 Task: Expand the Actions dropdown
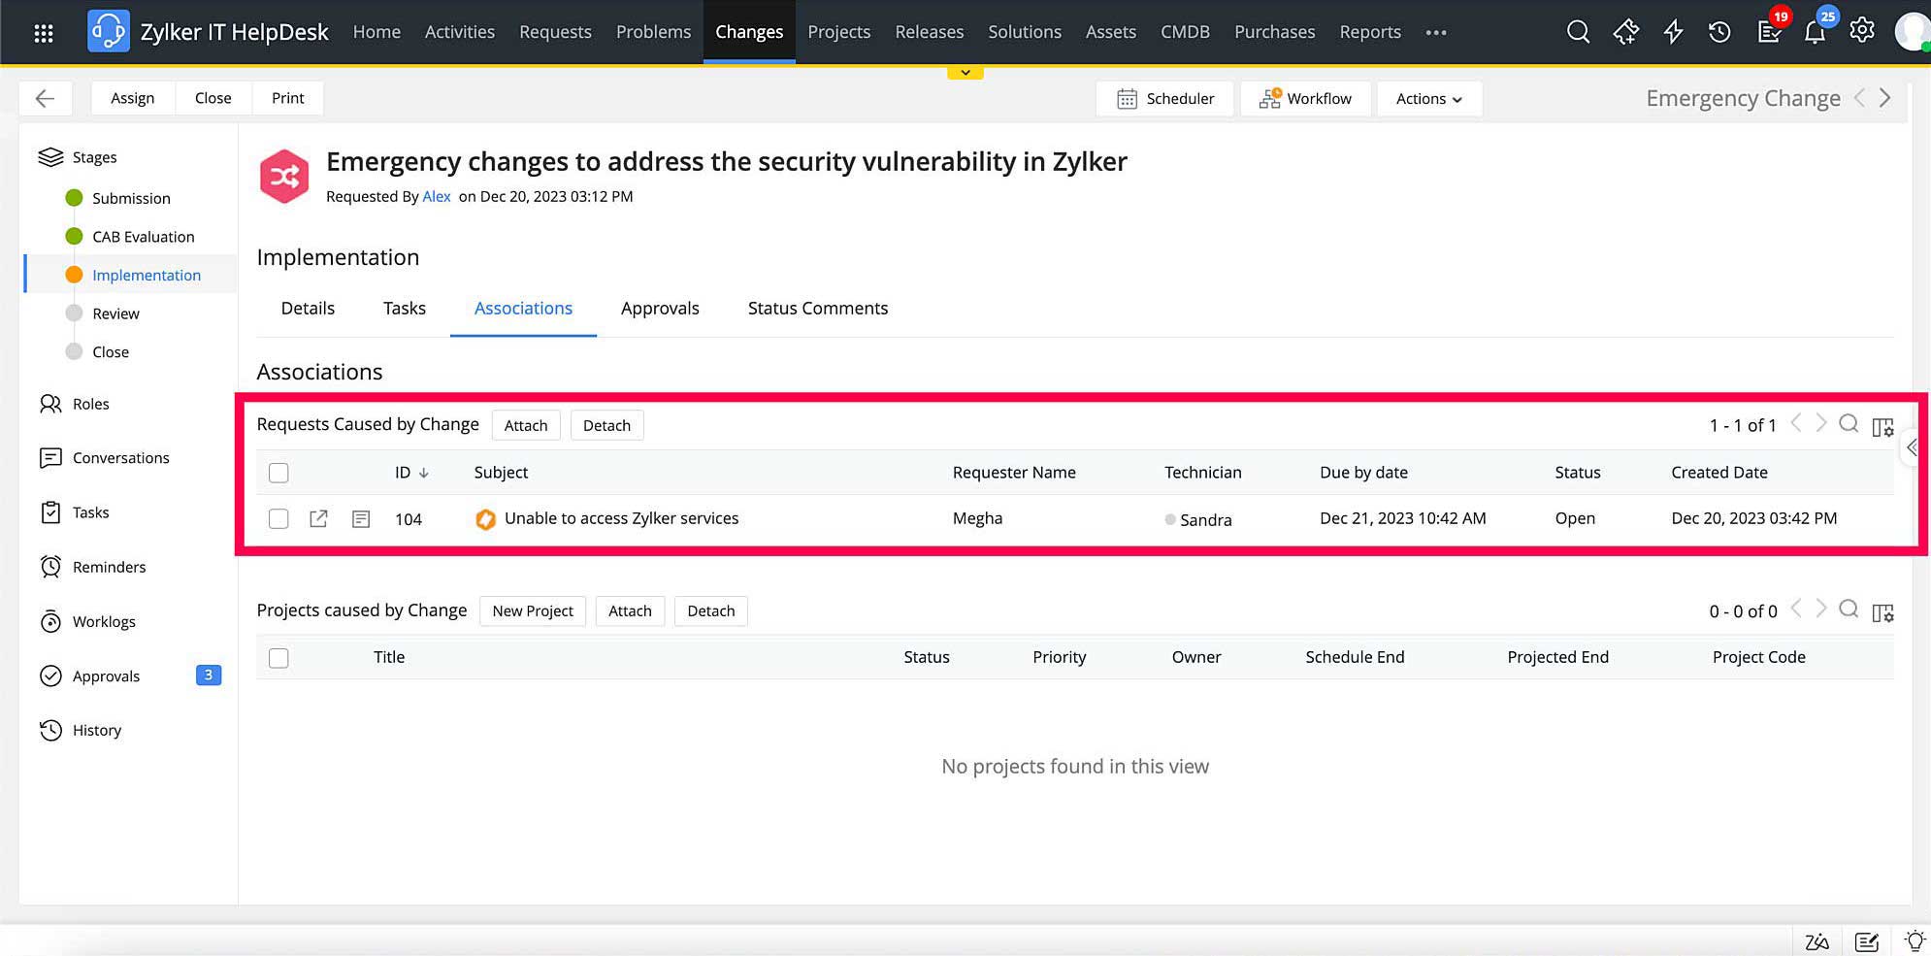point(1428,99)
